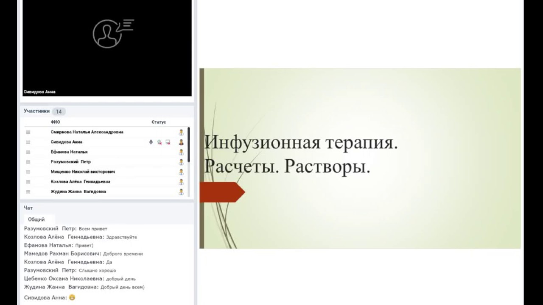Click the avatar icon of Ефанова Наталья
The image size is (543, 305).
click(x=181, y=152)
